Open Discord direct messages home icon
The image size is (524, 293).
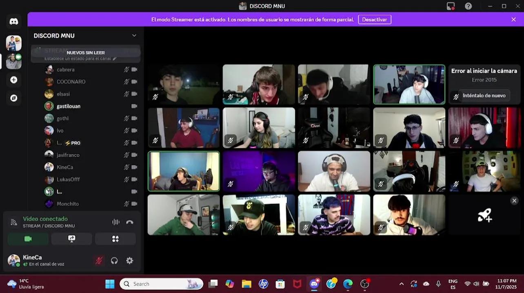(14, 22)
